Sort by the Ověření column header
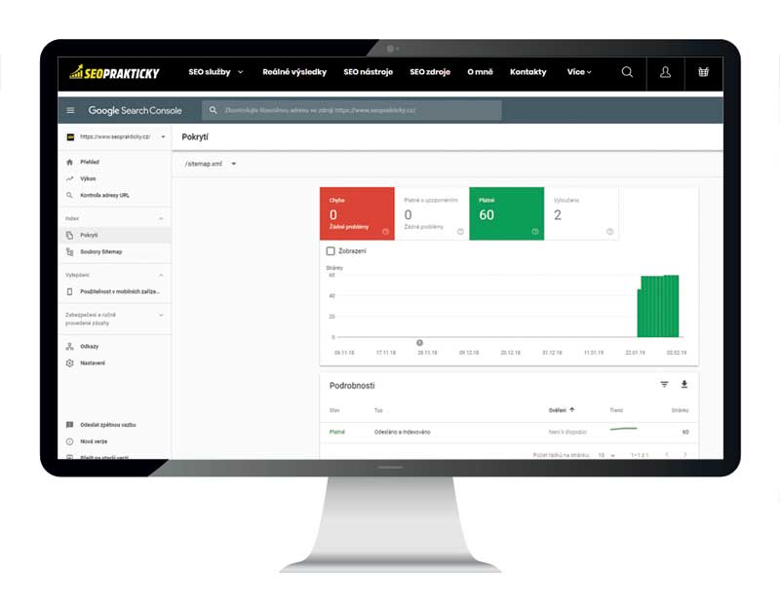The width and height of the screenshot is (780, 606). point(557,410)
